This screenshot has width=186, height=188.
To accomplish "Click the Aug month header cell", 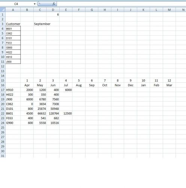I will [79, 85].
